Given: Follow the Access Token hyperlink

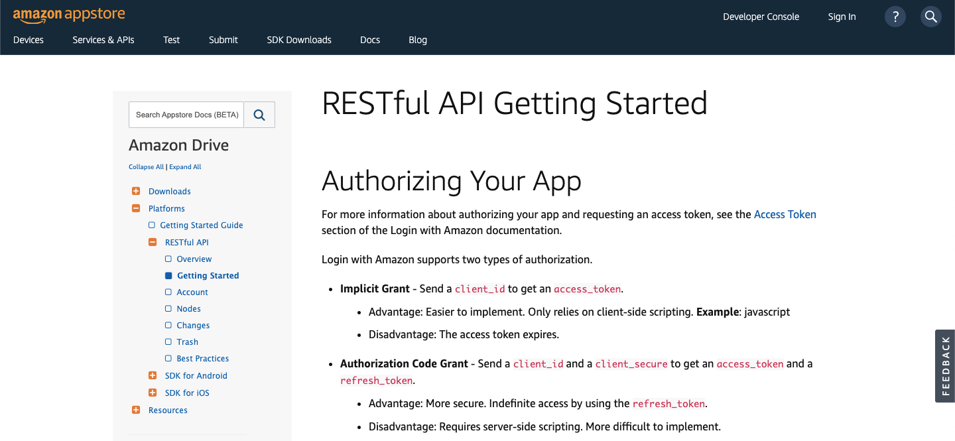Looking at the screenshot, I should click(785, 214).
